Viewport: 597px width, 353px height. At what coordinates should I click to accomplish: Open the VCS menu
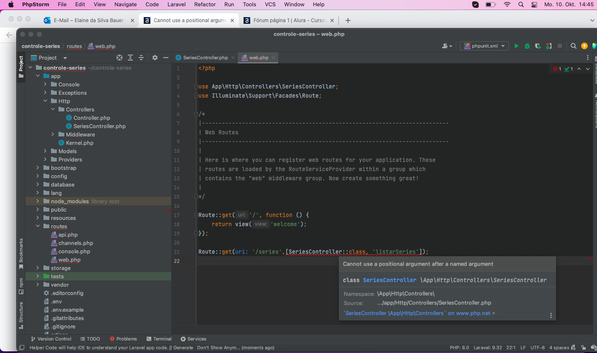270,4
